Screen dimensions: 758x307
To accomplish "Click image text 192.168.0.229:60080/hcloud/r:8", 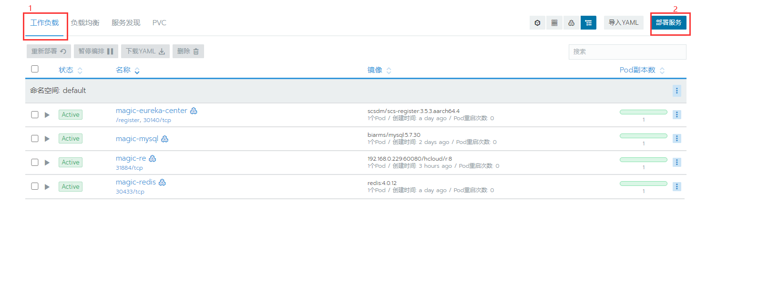I will (x=410, y=159).
